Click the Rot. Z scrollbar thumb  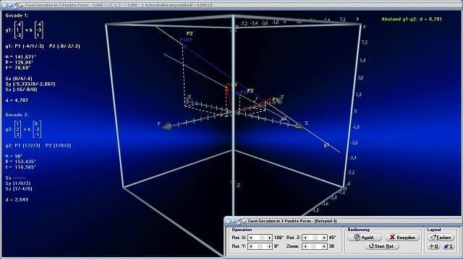315,238
